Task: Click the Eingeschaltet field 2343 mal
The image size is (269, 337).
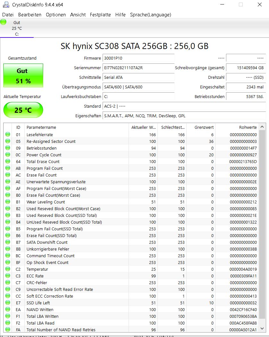Action: (246, 87)
